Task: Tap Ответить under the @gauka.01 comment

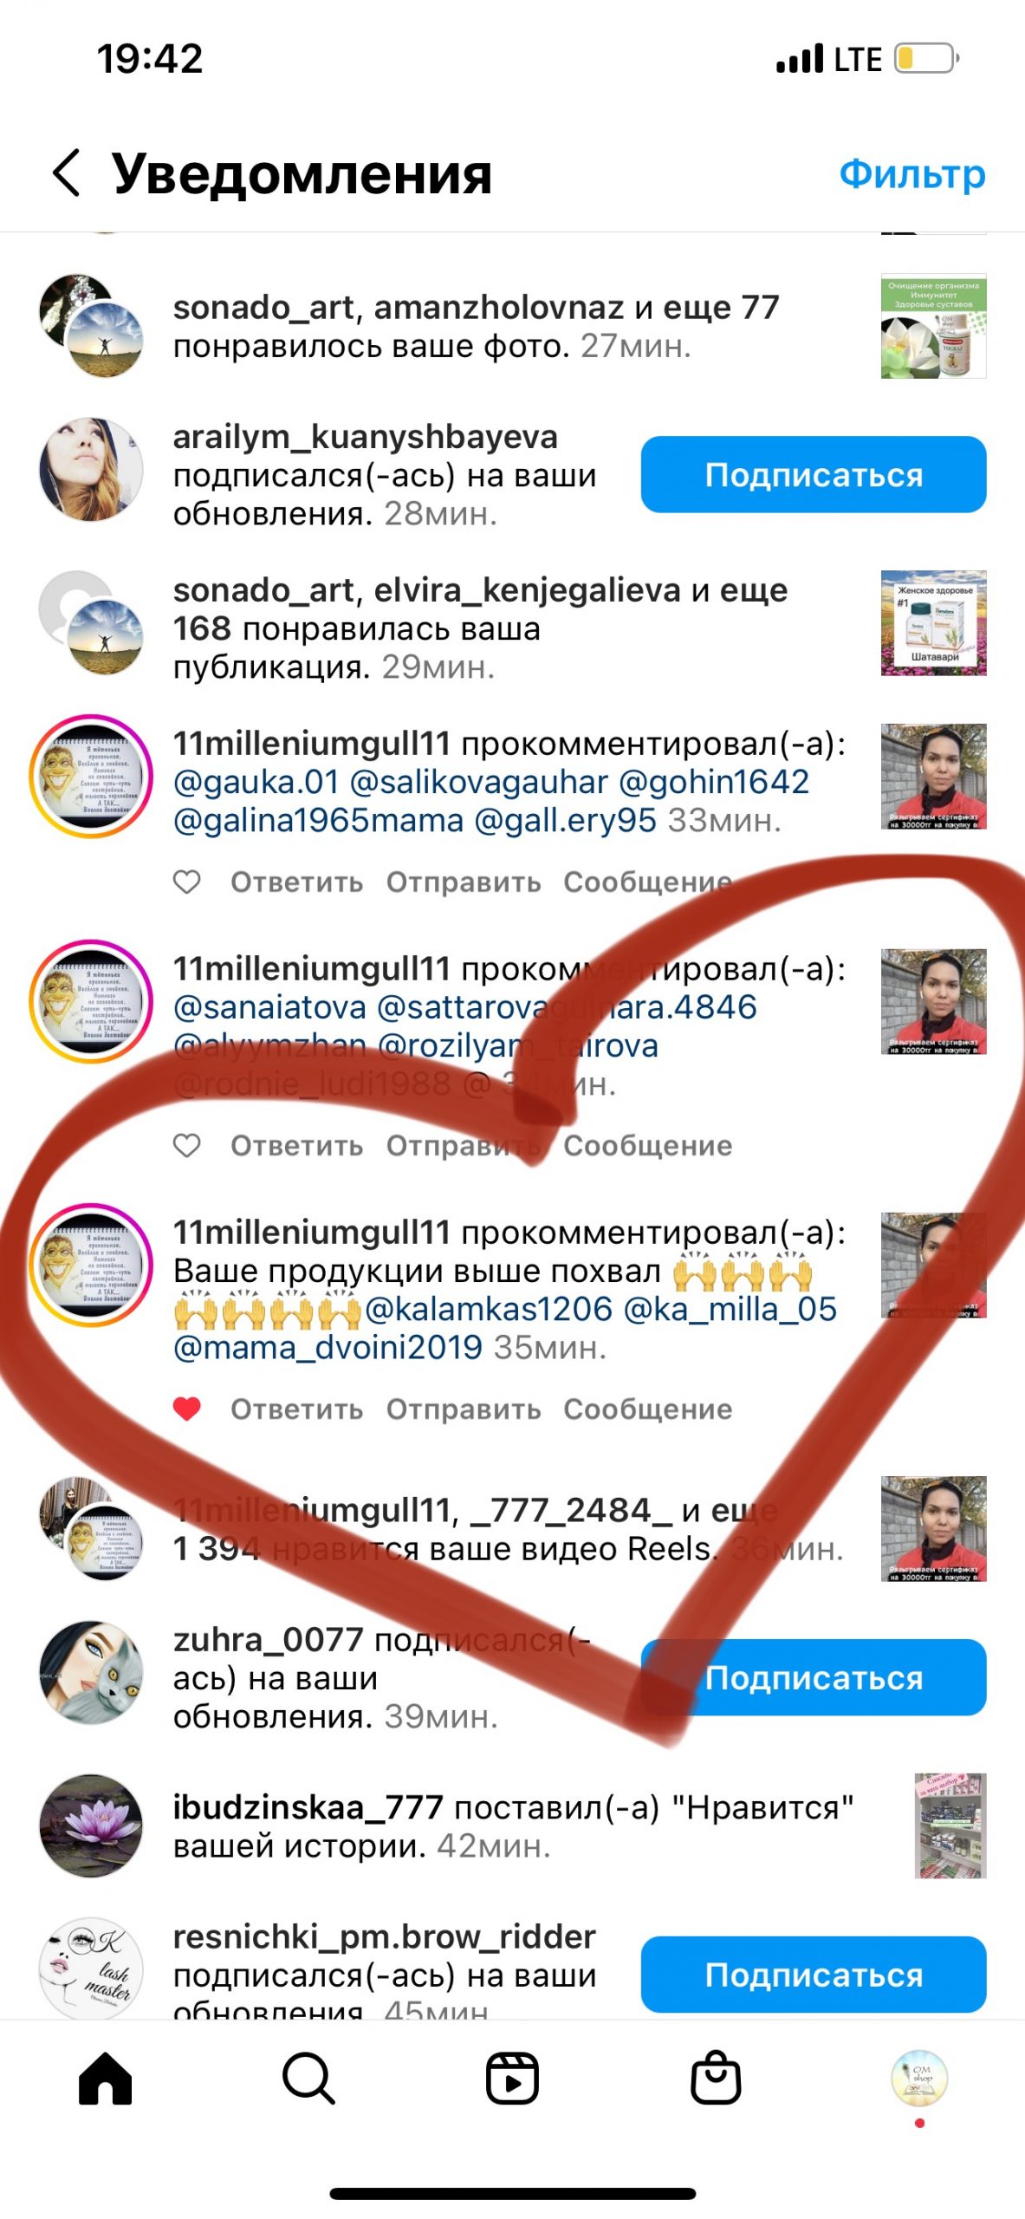Action: [x=296, y=882]
